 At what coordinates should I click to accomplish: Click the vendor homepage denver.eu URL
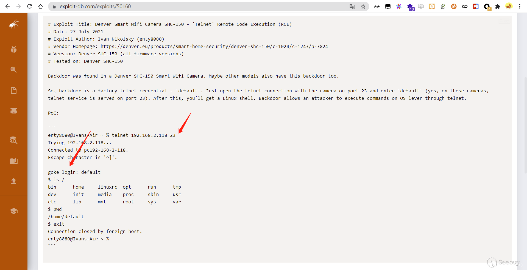pyautogui.click(x=214, y=46)
